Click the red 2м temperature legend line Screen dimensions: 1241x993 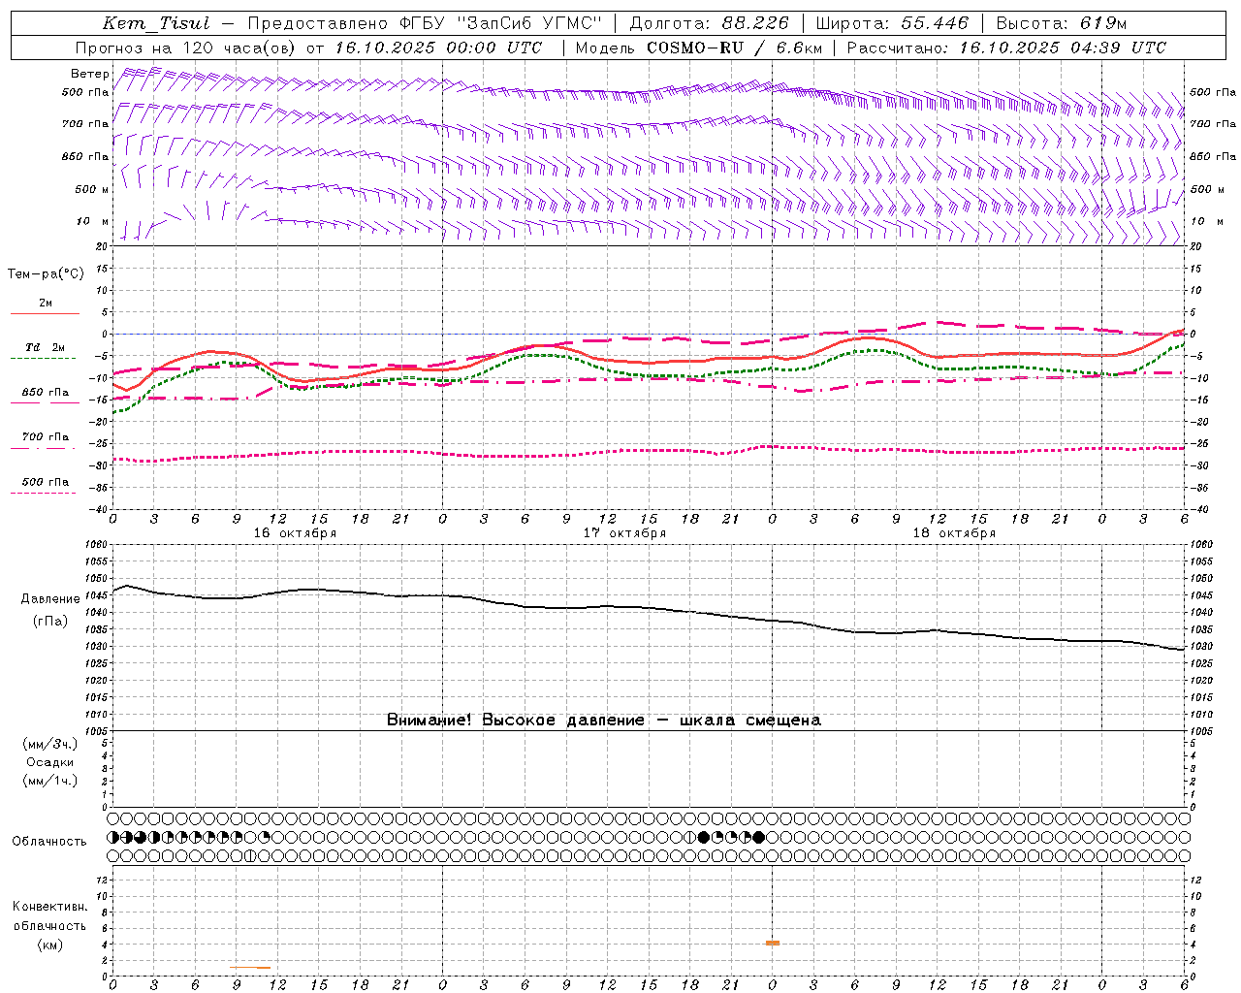click(x=45, y=313)
